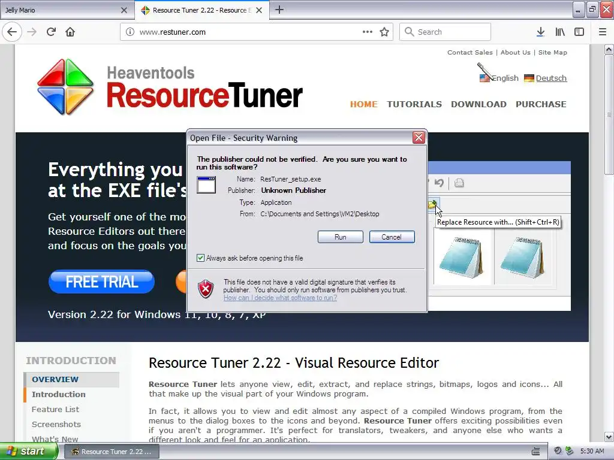Viewport: 614px width, 460px height.
Task: Close the Resource Tuner 2.22 tab
Action: [x=259, y=10]
